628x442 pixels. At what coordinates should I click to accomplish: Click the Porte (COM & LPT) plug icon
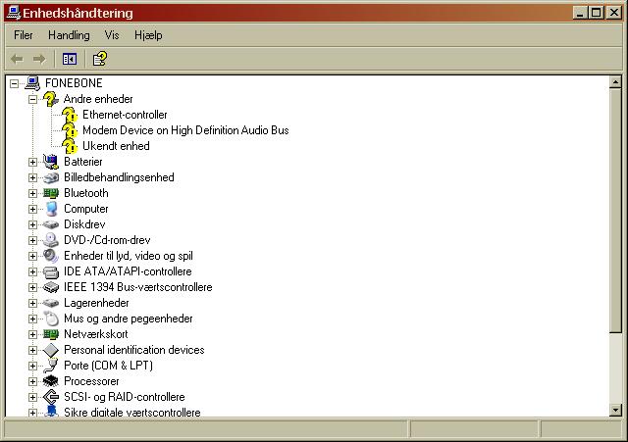(51, 366)
